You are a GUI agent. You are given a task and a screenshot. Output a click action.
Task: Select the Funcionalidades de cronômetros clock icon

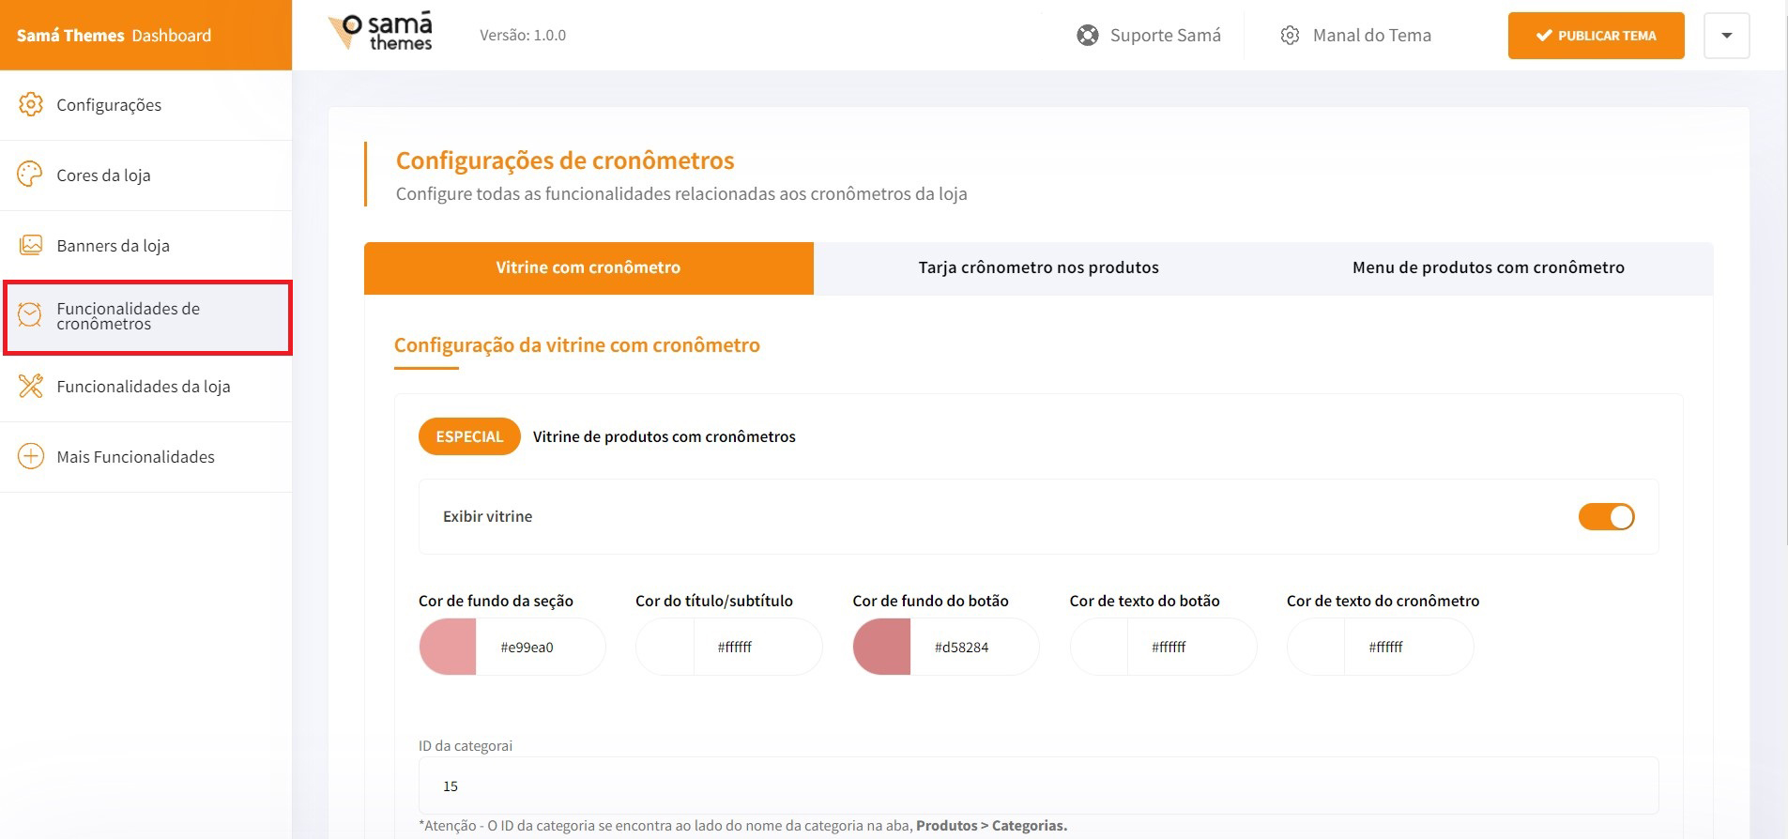pyautogui.click(x=31, y=315)
